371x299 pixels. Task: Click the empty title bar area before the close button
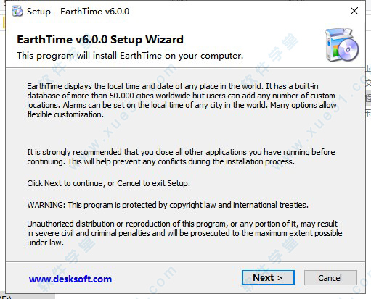pyautogui.click(x=238, y=11)
